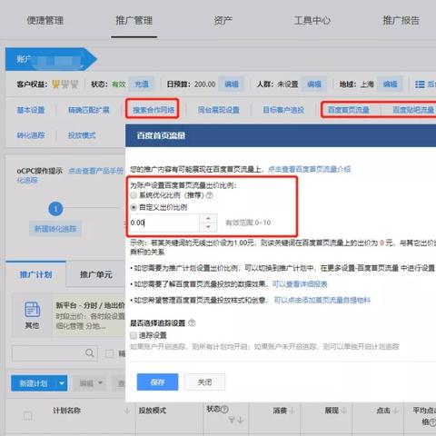Click the search magnifier icon
The image size is (436, 436).
tap(90, 353)
